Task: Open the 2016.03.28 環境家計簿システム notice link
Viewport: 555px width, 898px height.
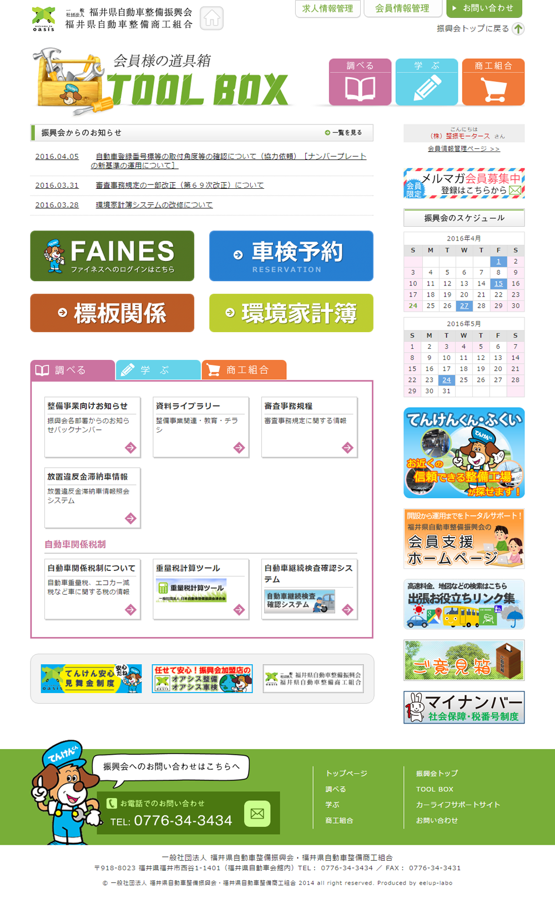Action: [x=154, y=205]
